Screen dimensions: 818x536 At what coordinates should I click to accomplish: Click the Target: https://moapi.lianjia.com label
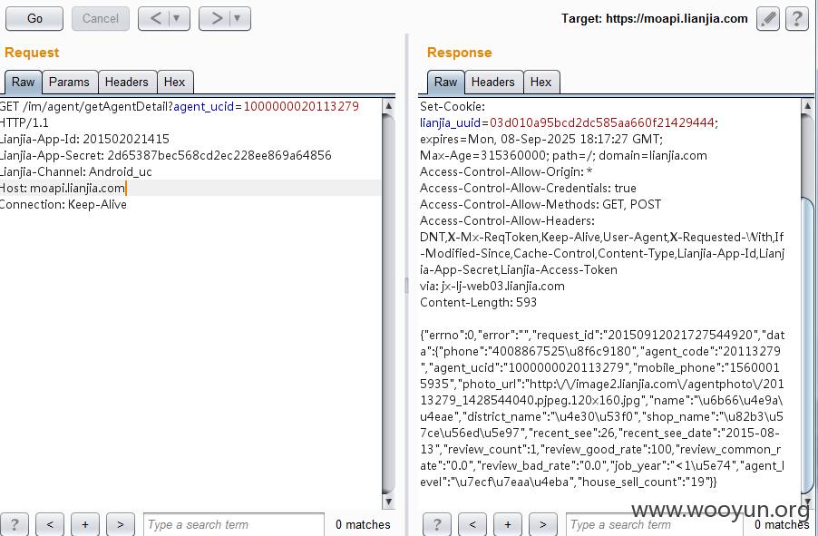click(x=654, y=19)
